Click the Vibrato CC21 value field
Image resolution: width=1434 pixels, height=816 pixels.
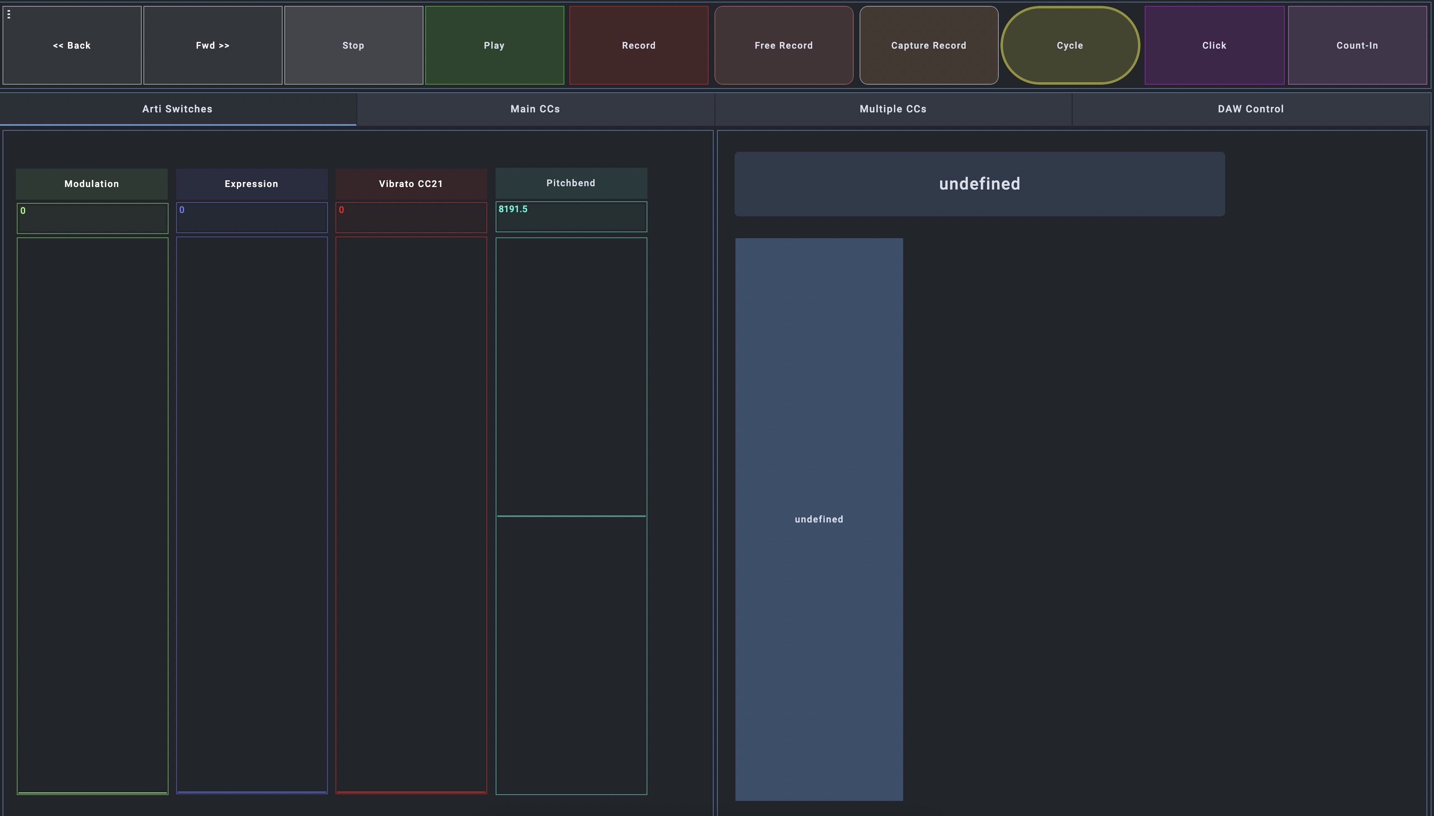(x=411, y=218)
